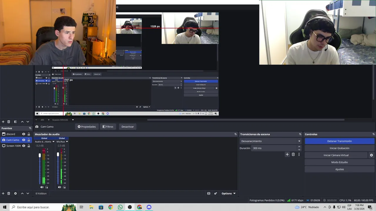Mute the Mic/Aux speaker icon
376x211 pixels.
click(x=59, y=187)
